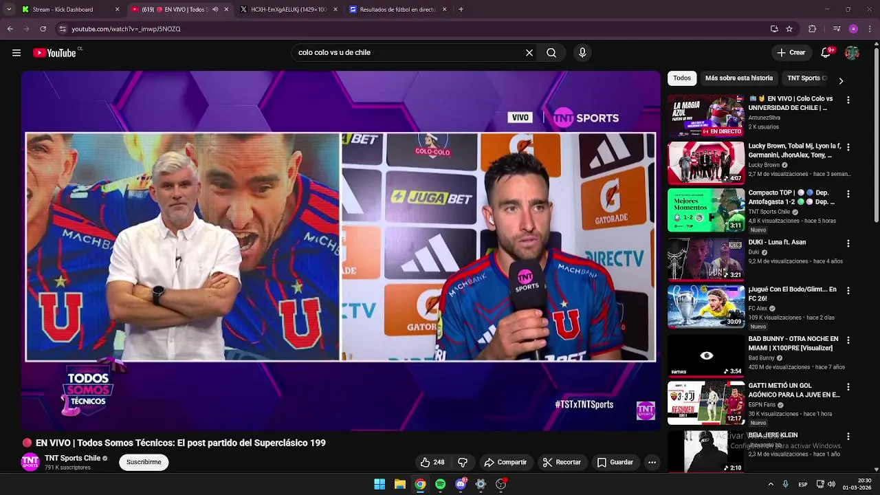This screenshot has width=880, height=495.
Task: Open the Windows Start menu
Action: 379,484
